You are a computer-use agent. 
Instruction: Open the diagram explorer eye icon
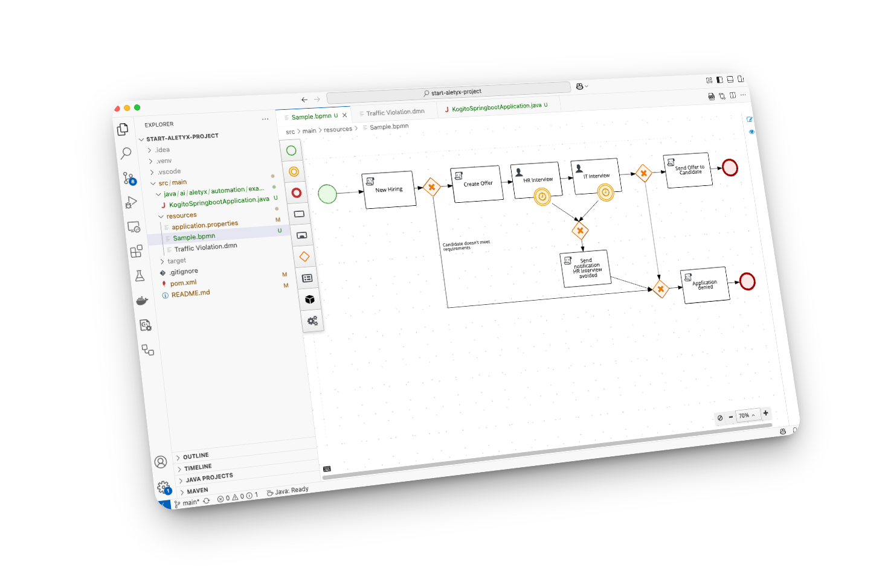click(751, 131)
